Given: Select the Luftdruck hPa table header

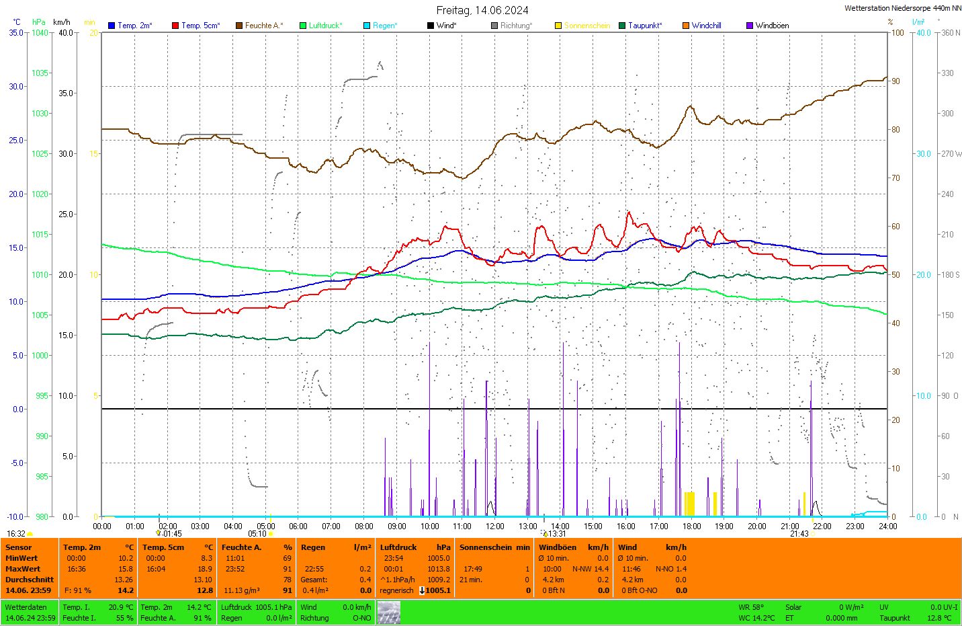Looking at the screenshot, I should (415, 547).
